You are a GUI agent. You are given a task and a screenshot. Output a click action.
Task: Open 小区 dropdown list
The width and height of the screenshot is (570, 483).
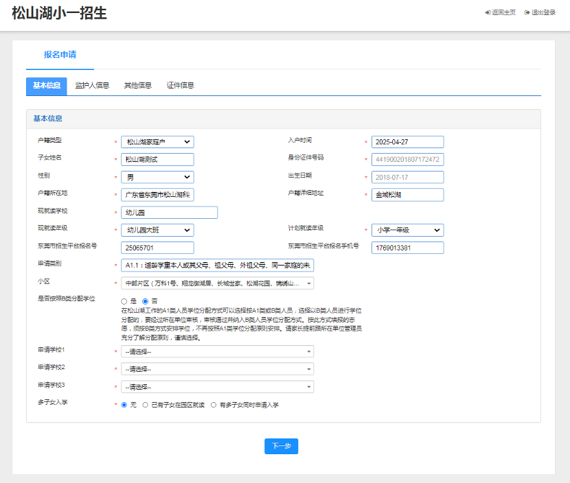click(217, 283)
